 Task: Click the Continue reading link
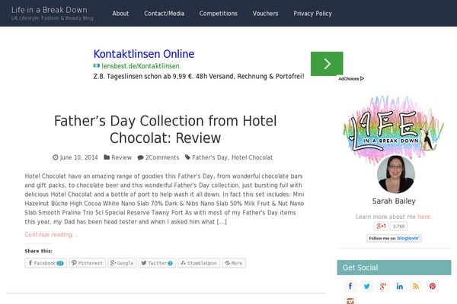pos(51,235)
